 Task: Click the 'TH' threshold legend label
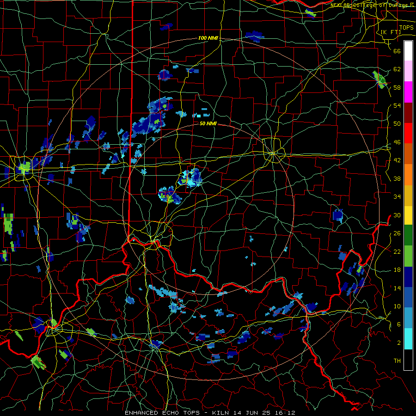397,361
